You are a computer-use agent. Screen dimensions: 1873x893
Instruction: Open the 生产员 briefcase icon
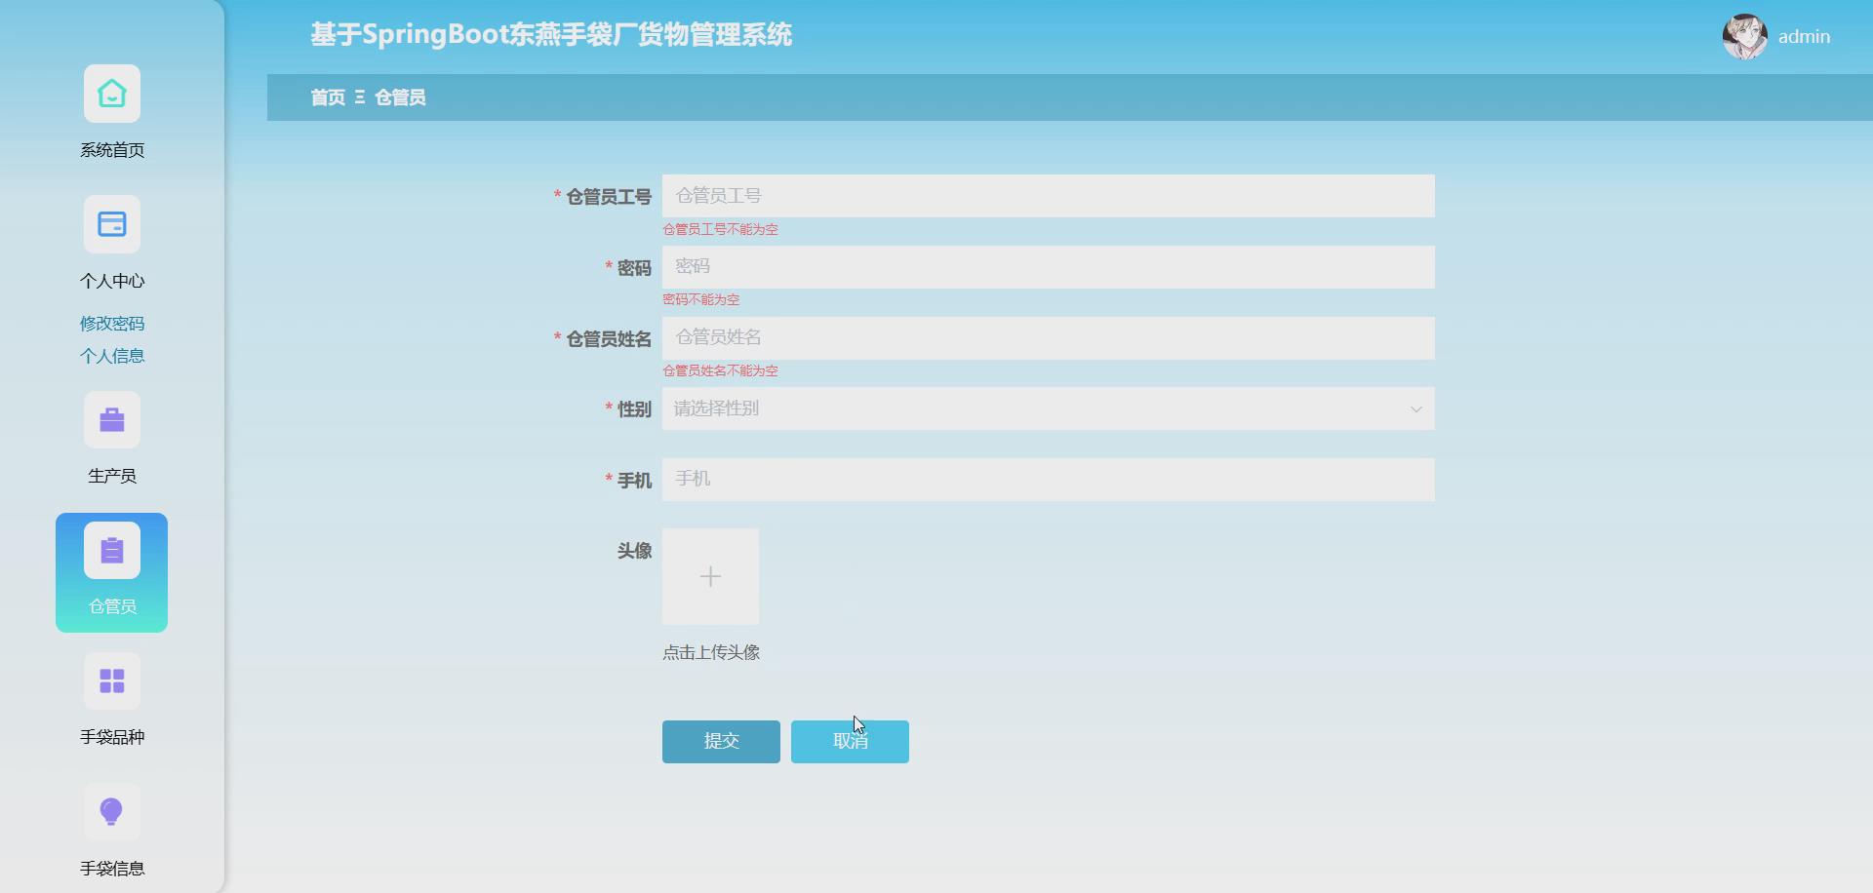tap(112, 420)
